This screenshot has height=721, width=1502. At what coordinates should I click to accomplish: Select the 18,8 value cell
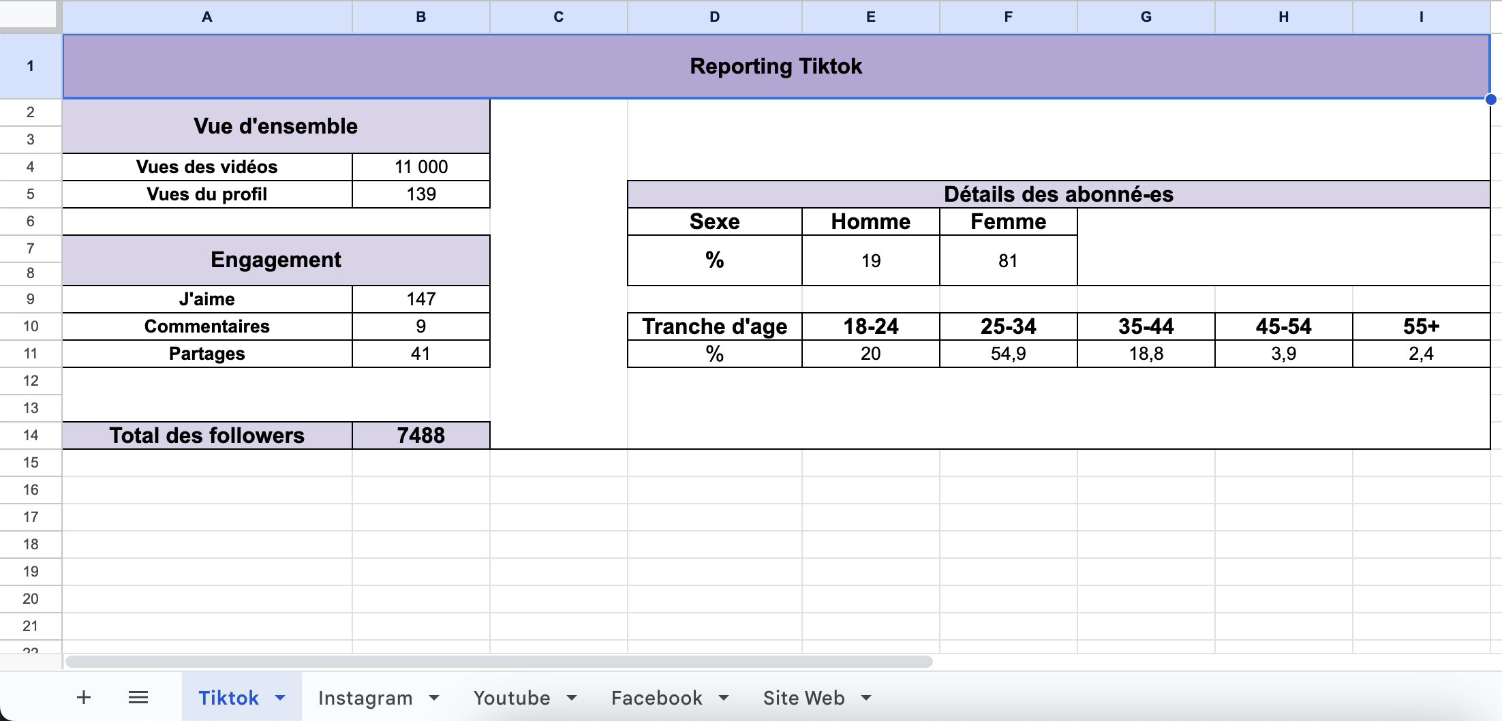click(1146, 354)
